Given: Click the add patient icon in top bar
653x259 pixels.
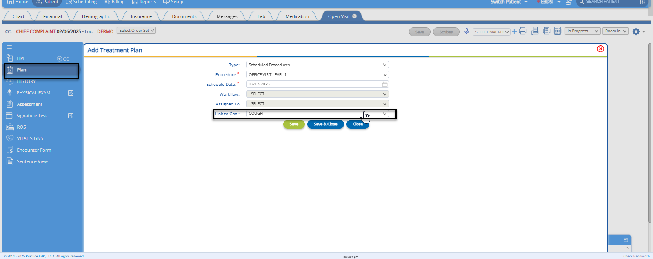Looking at the screenshot, I should click(x=569, y=2).
